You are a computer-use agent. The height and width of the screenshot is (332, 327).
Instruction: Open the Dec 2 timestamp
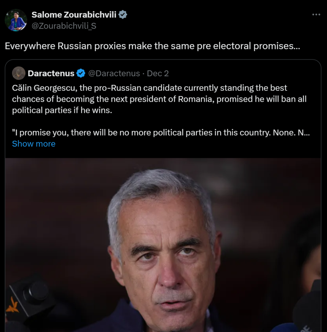158,74
